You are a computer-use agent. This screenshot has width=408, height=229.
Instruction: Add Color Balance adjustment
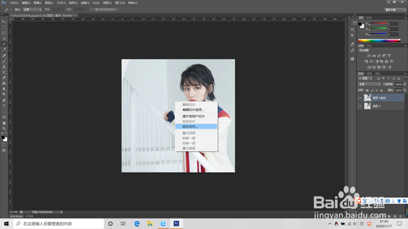pos(371,61)
